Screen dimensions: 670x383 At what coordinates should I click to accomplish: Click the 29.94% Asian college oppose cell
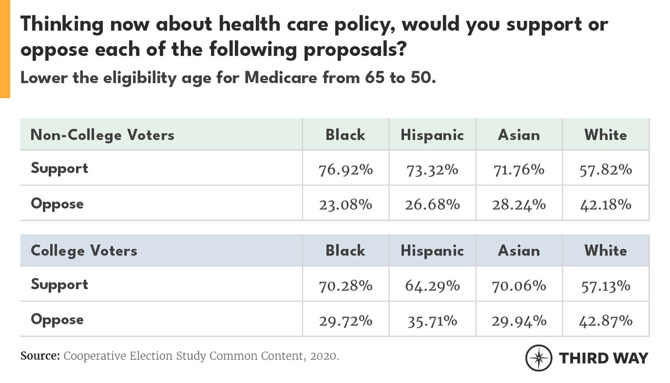(519, 321)
